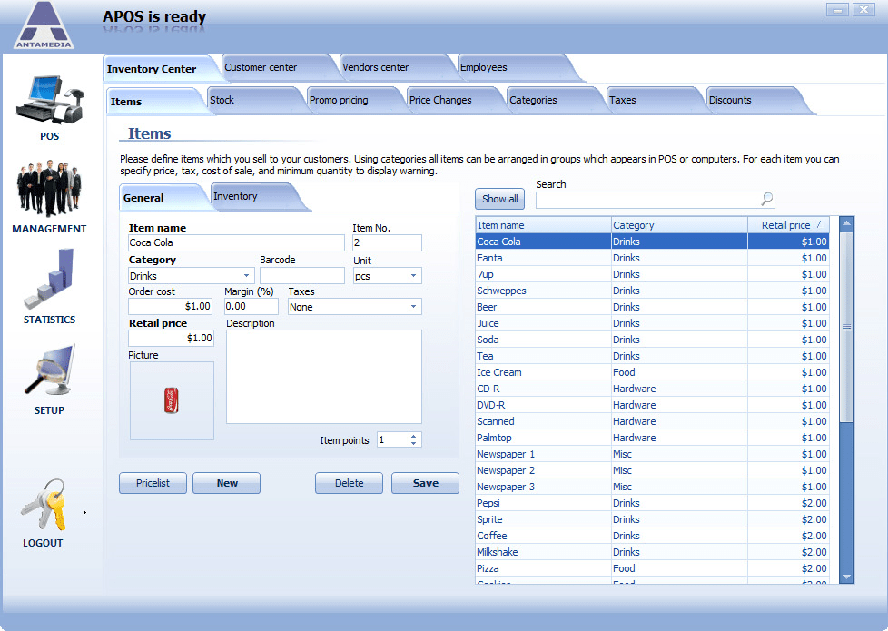Open the Setup magnifier monitor icon
Viewport: 888px width, 631px height.
coord(50,370)
